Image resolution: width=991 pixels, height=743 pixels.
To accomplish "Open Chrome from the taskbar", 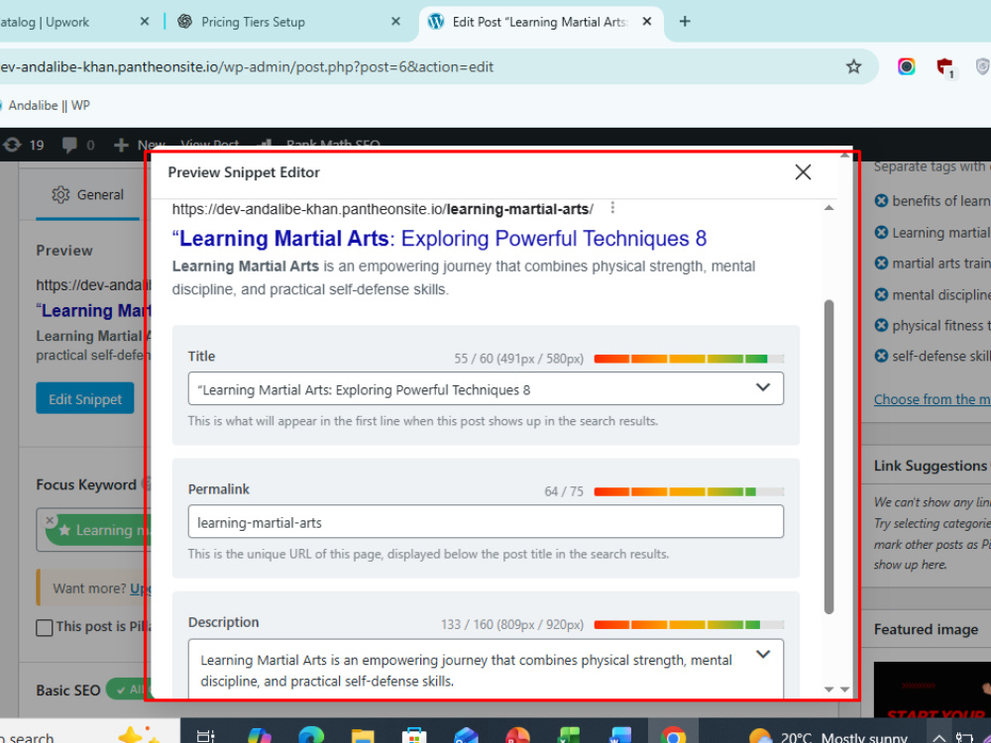I will click(674, 735).
